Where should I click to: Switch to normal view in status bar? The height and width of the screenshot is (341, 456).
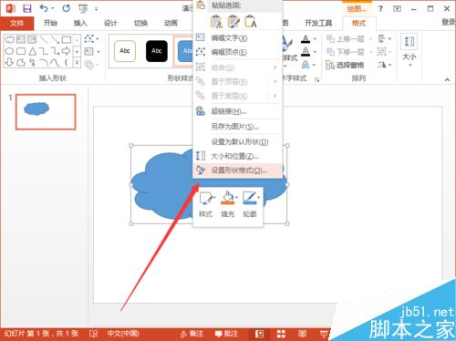259,334
